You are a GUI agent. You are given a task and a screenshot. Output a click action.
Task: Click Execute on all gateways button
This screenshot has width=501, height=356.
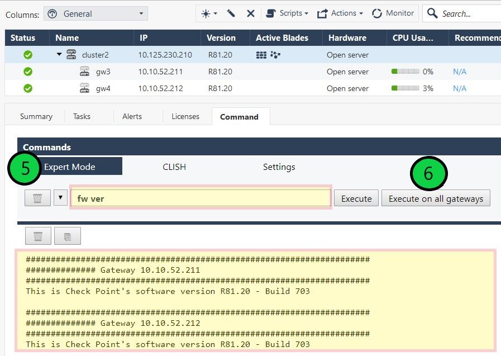click(436, 198)
